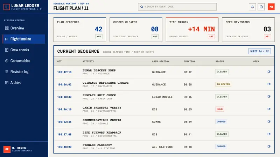The image size is (280, 157).
Task: Click the Activity column header
Action: point(88,61)
